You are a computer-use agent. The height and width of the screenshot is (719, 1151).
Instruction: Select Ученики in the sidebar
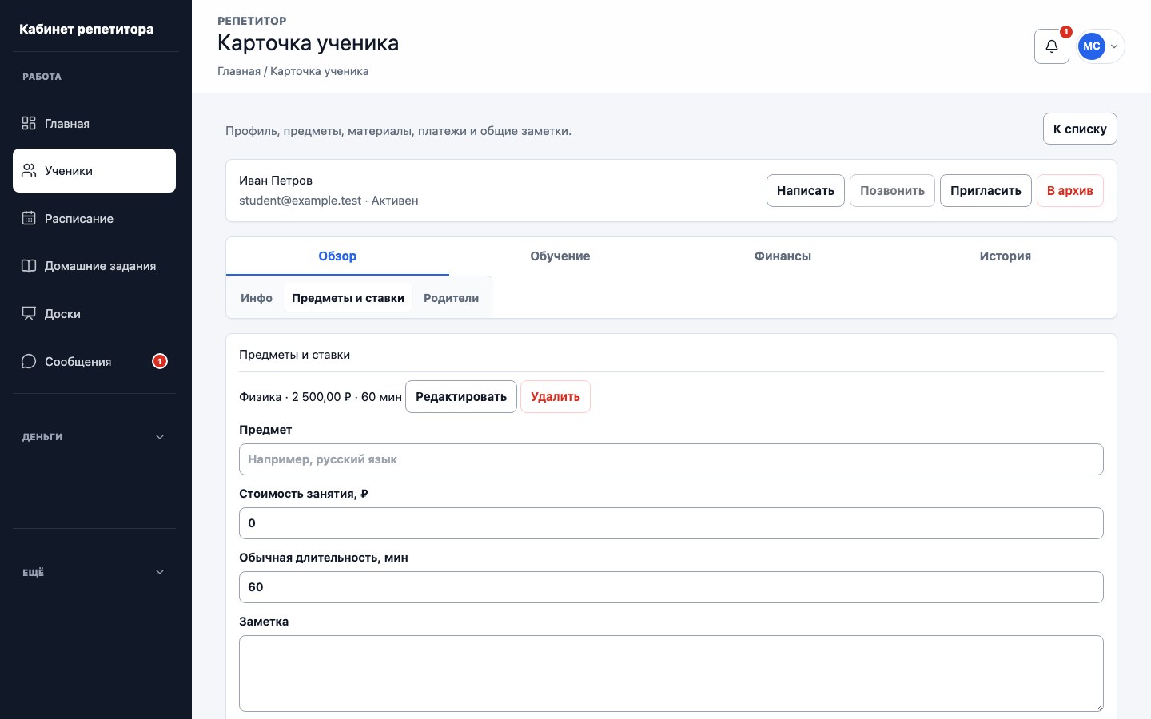[94, 170]
